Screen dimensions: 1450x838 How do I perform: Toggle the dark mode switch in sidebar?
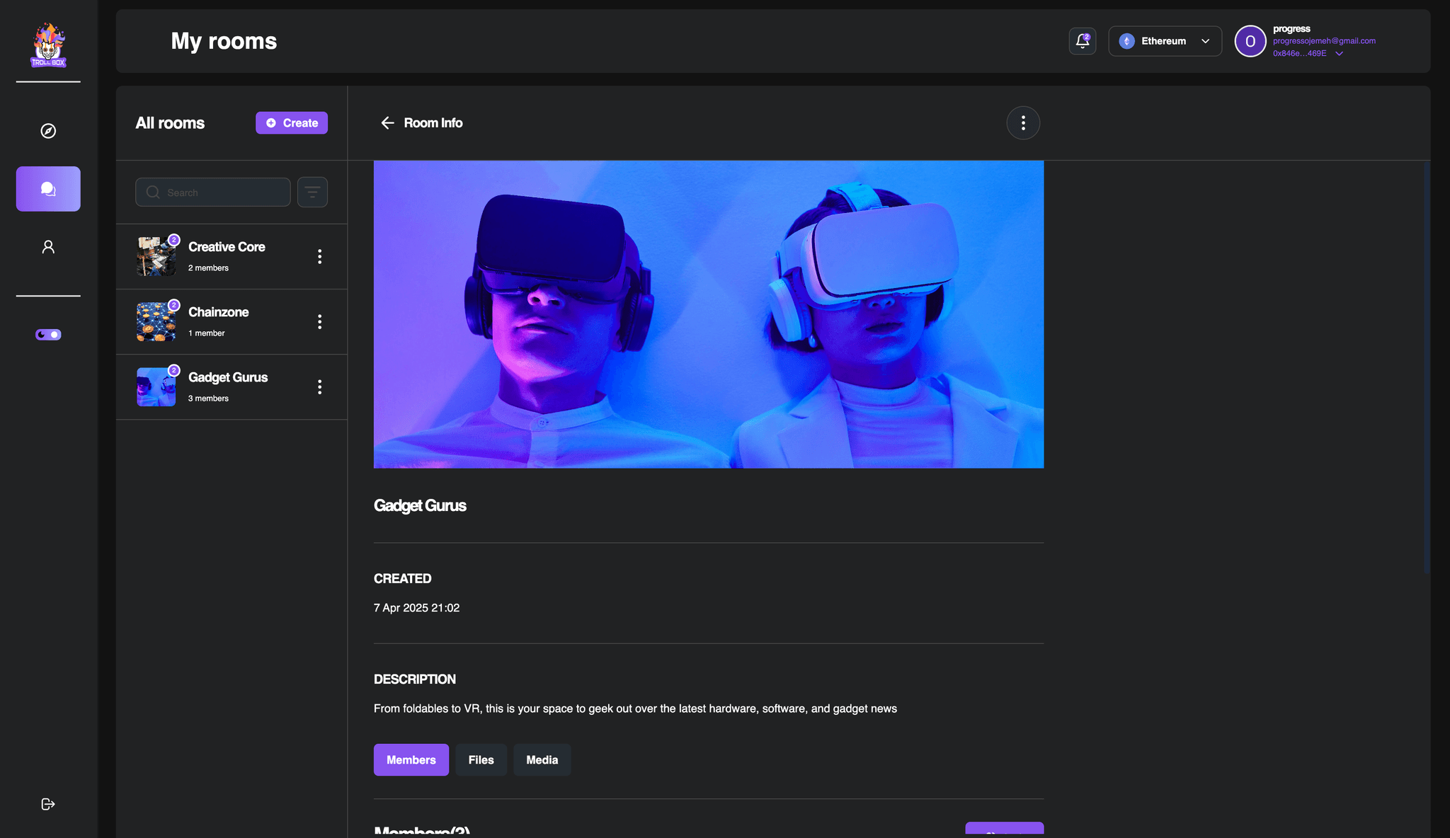(47, 334)
